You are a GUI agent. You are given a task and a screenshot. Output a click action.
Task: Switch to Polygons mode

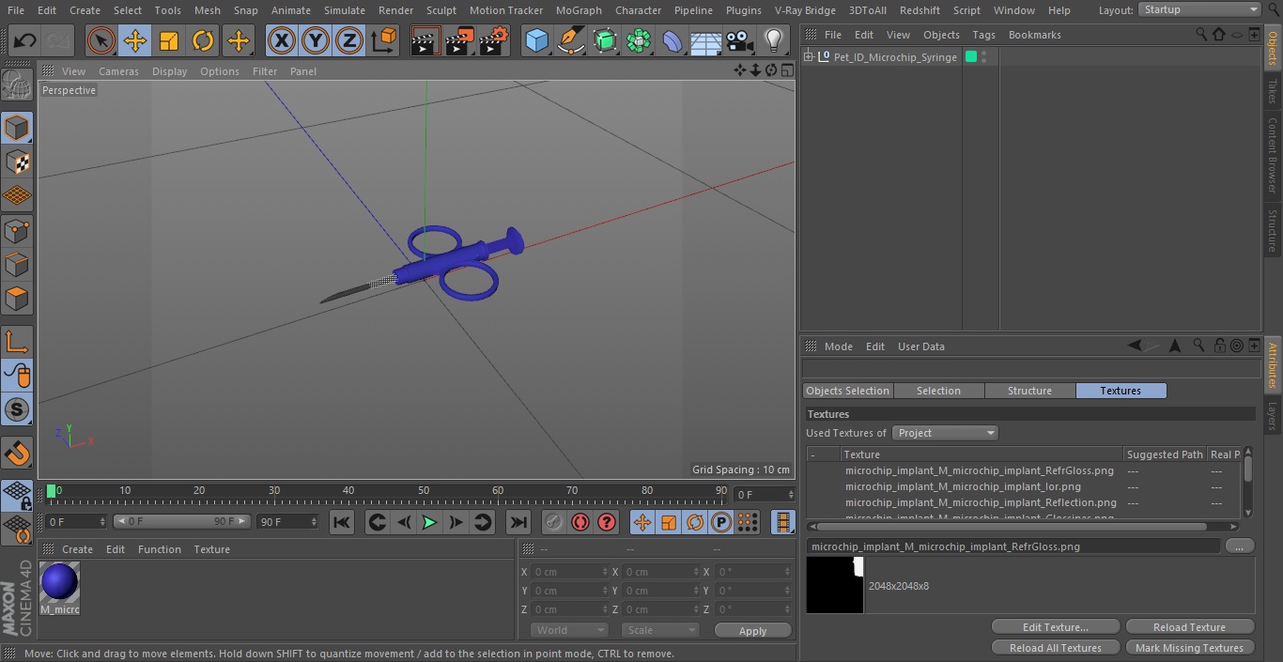[17, 299]
